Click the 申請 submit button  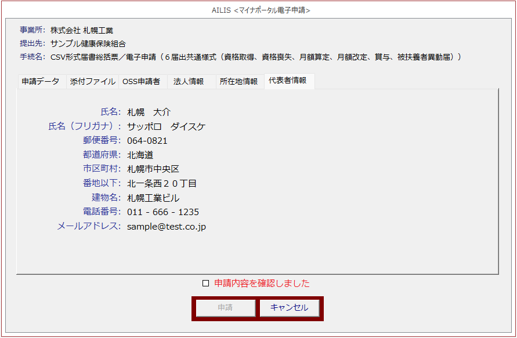point(225,308)
